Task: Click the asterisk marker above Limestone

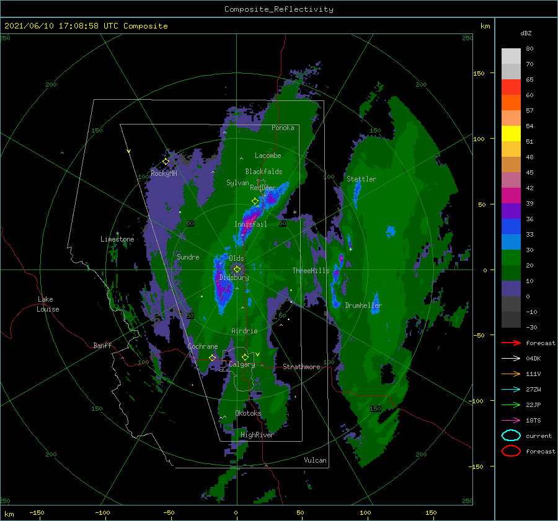Action: [117, 234]
